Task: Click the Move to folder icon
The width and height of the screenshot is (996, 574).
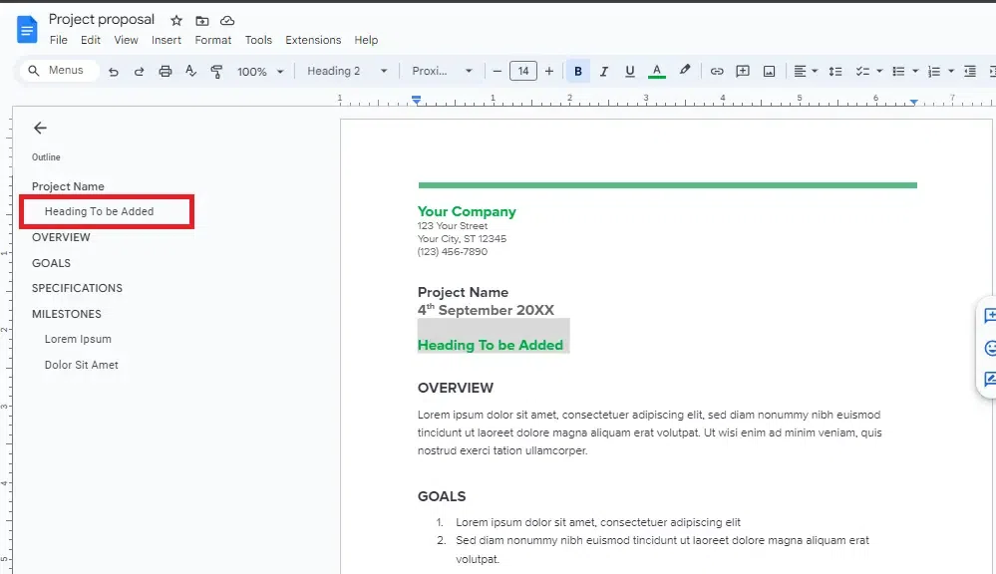Action: (x=202, y=21)
